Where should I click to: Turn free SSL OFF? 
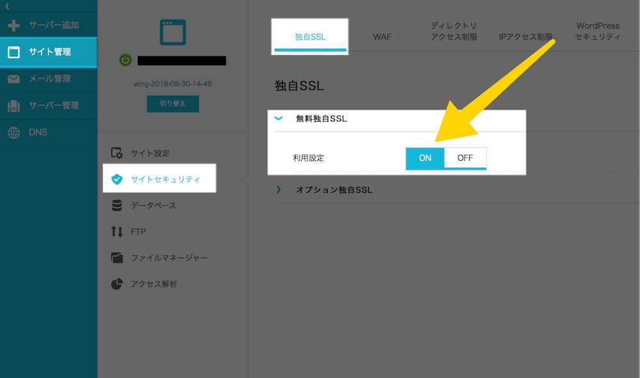coord(465,158)
